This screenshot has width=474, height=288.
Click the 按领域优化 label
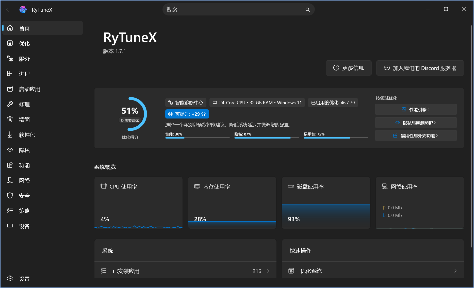[386, 98]
